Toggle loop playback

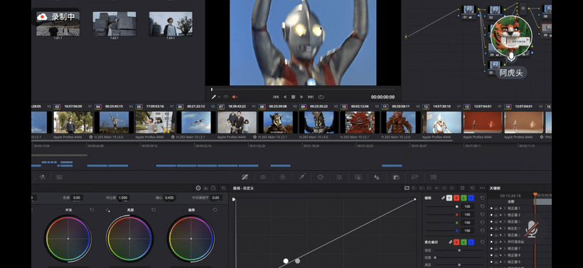pyautogui.click(x=321, y=96)
